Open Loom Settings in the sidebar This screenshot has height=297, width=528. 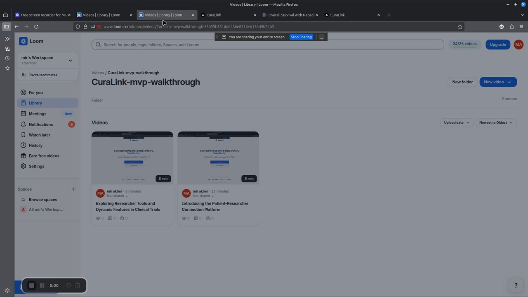tap(47, 166)
